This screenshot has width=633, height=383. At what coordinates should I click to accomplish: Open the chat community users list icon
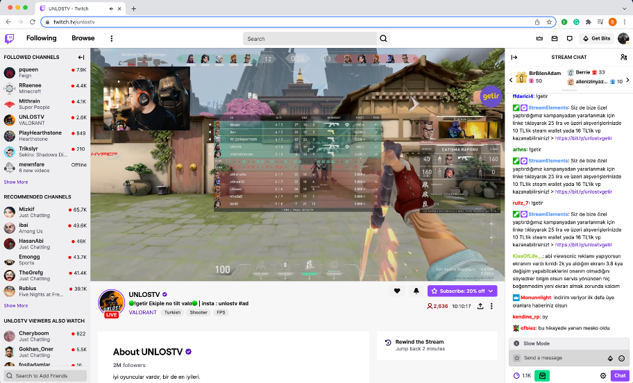pyautogui.click(x=623, y=58)
